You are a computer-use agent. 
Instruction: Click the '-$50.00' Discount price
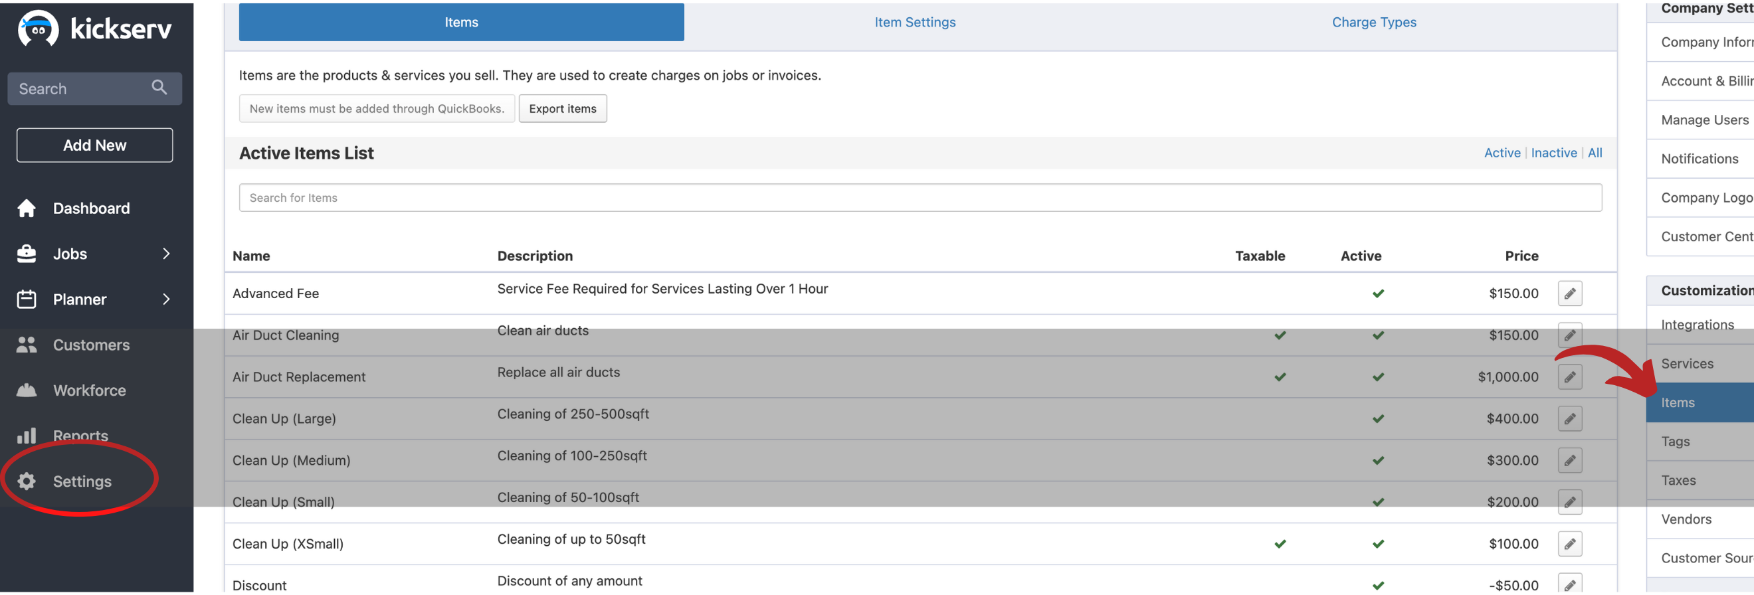point(1513,586)
